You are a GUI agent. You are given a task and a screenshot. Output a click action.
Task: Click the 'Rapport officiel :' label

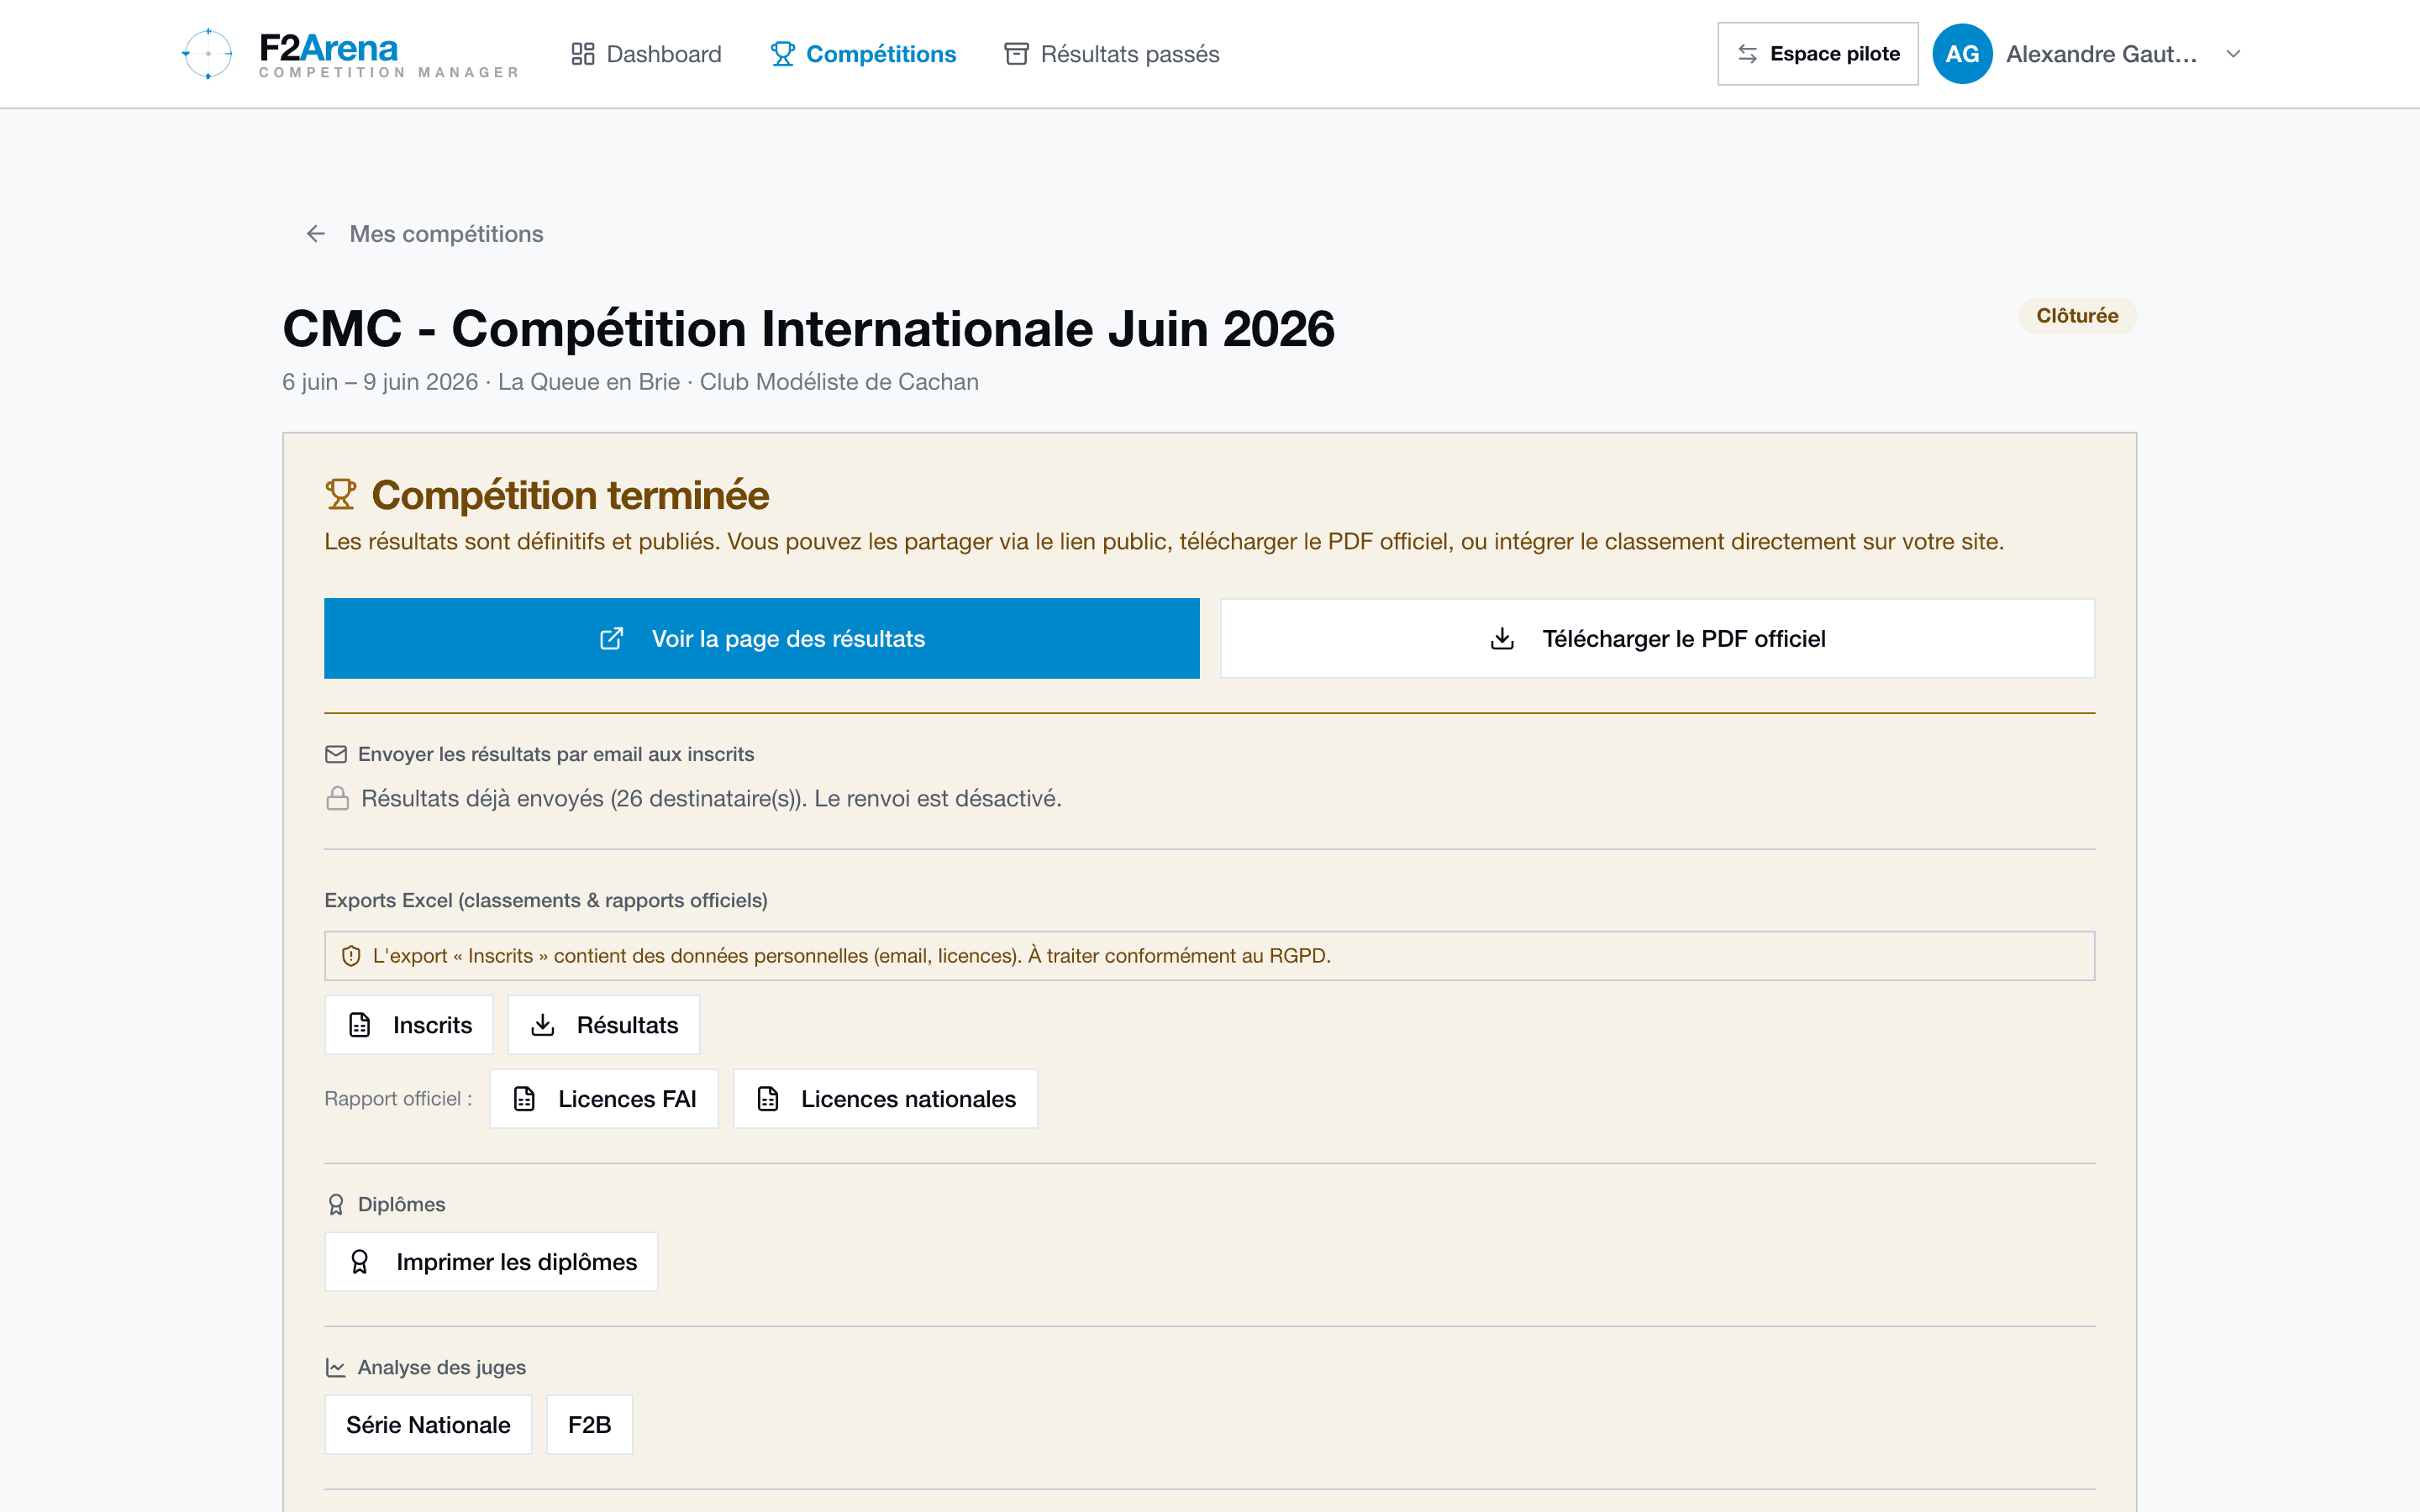click(x=398, y=1099)
